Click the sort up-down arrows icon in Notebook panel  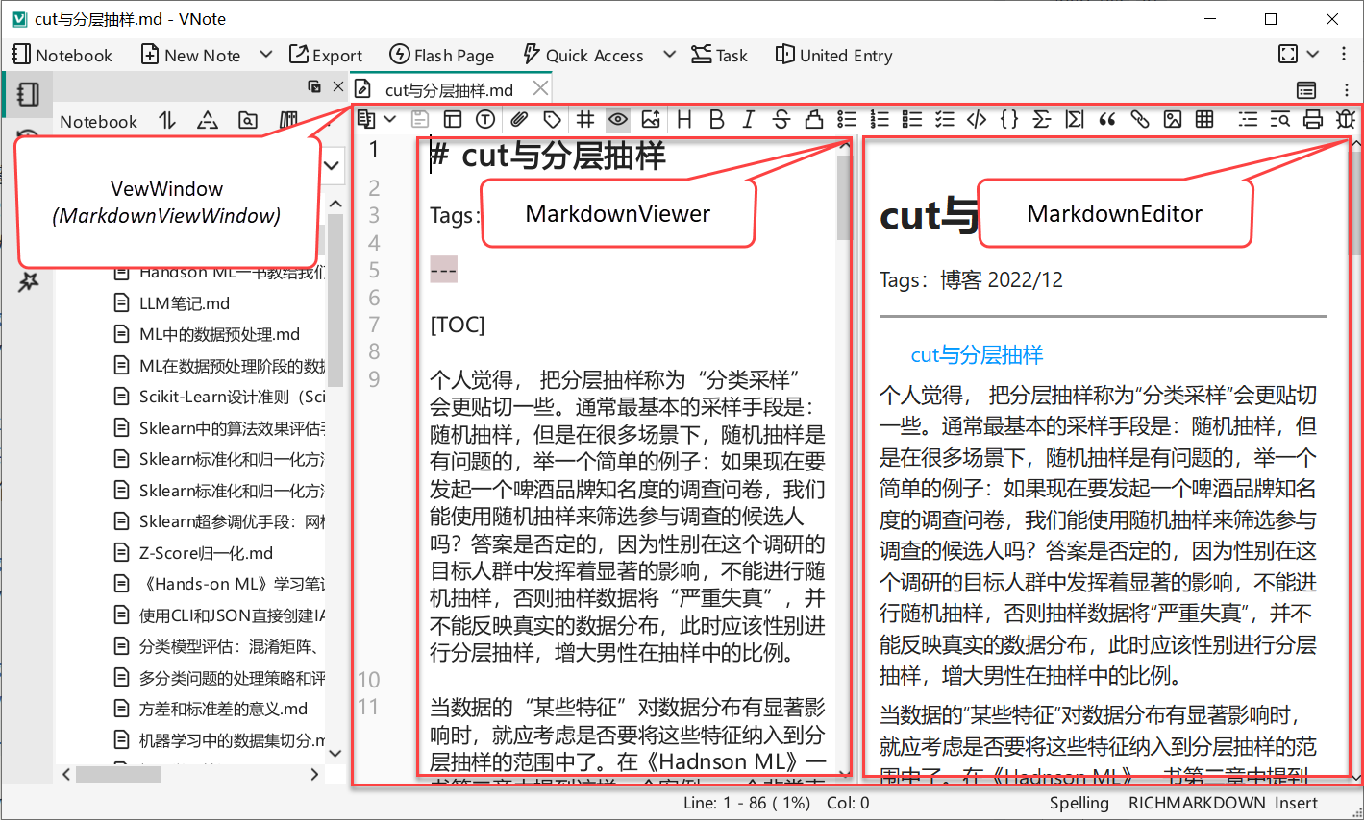pos(167,120)
